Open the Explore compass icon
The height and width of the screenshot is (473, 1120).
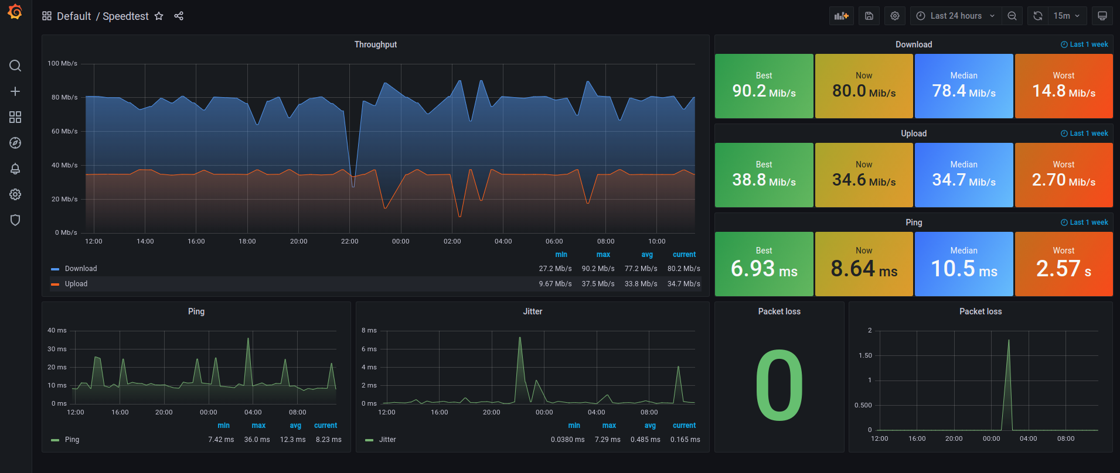(15, 143)
